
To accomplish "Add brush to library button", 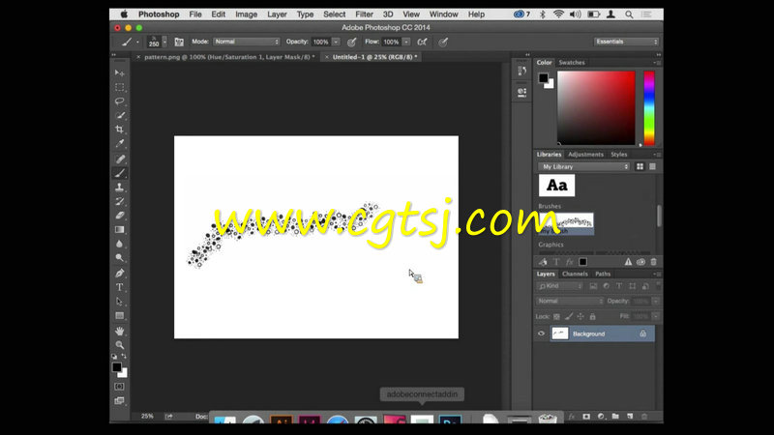I will [543, 262].
